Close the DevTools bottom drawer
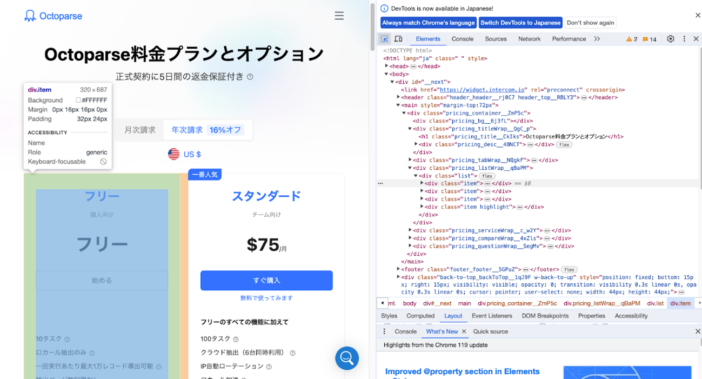 point(697,331)
